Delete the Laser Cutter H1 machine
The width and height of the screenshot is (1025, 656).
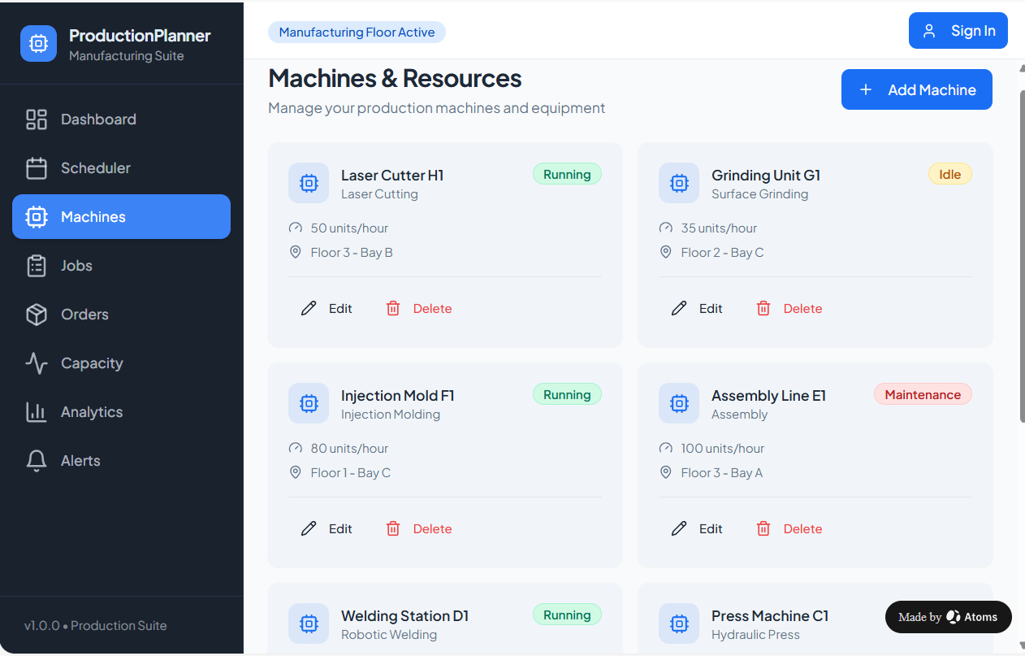pyautogui.click(x=419, y=309)
